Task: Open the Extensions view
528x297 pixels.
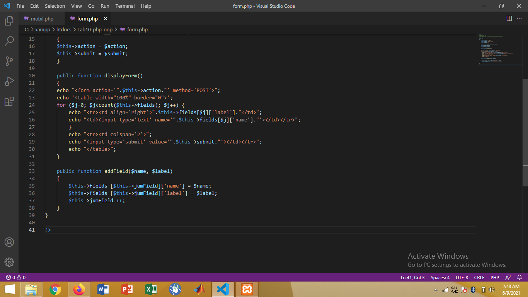Action: point(9,101)
